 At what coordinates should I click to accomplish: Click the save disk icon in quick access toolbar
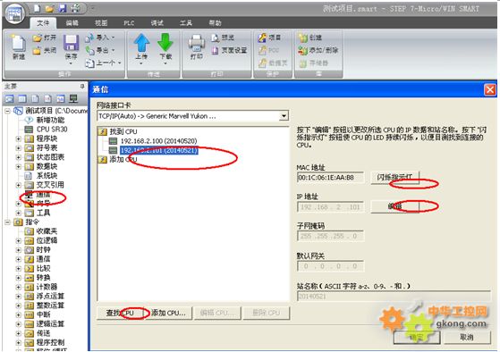coord(63,8)
